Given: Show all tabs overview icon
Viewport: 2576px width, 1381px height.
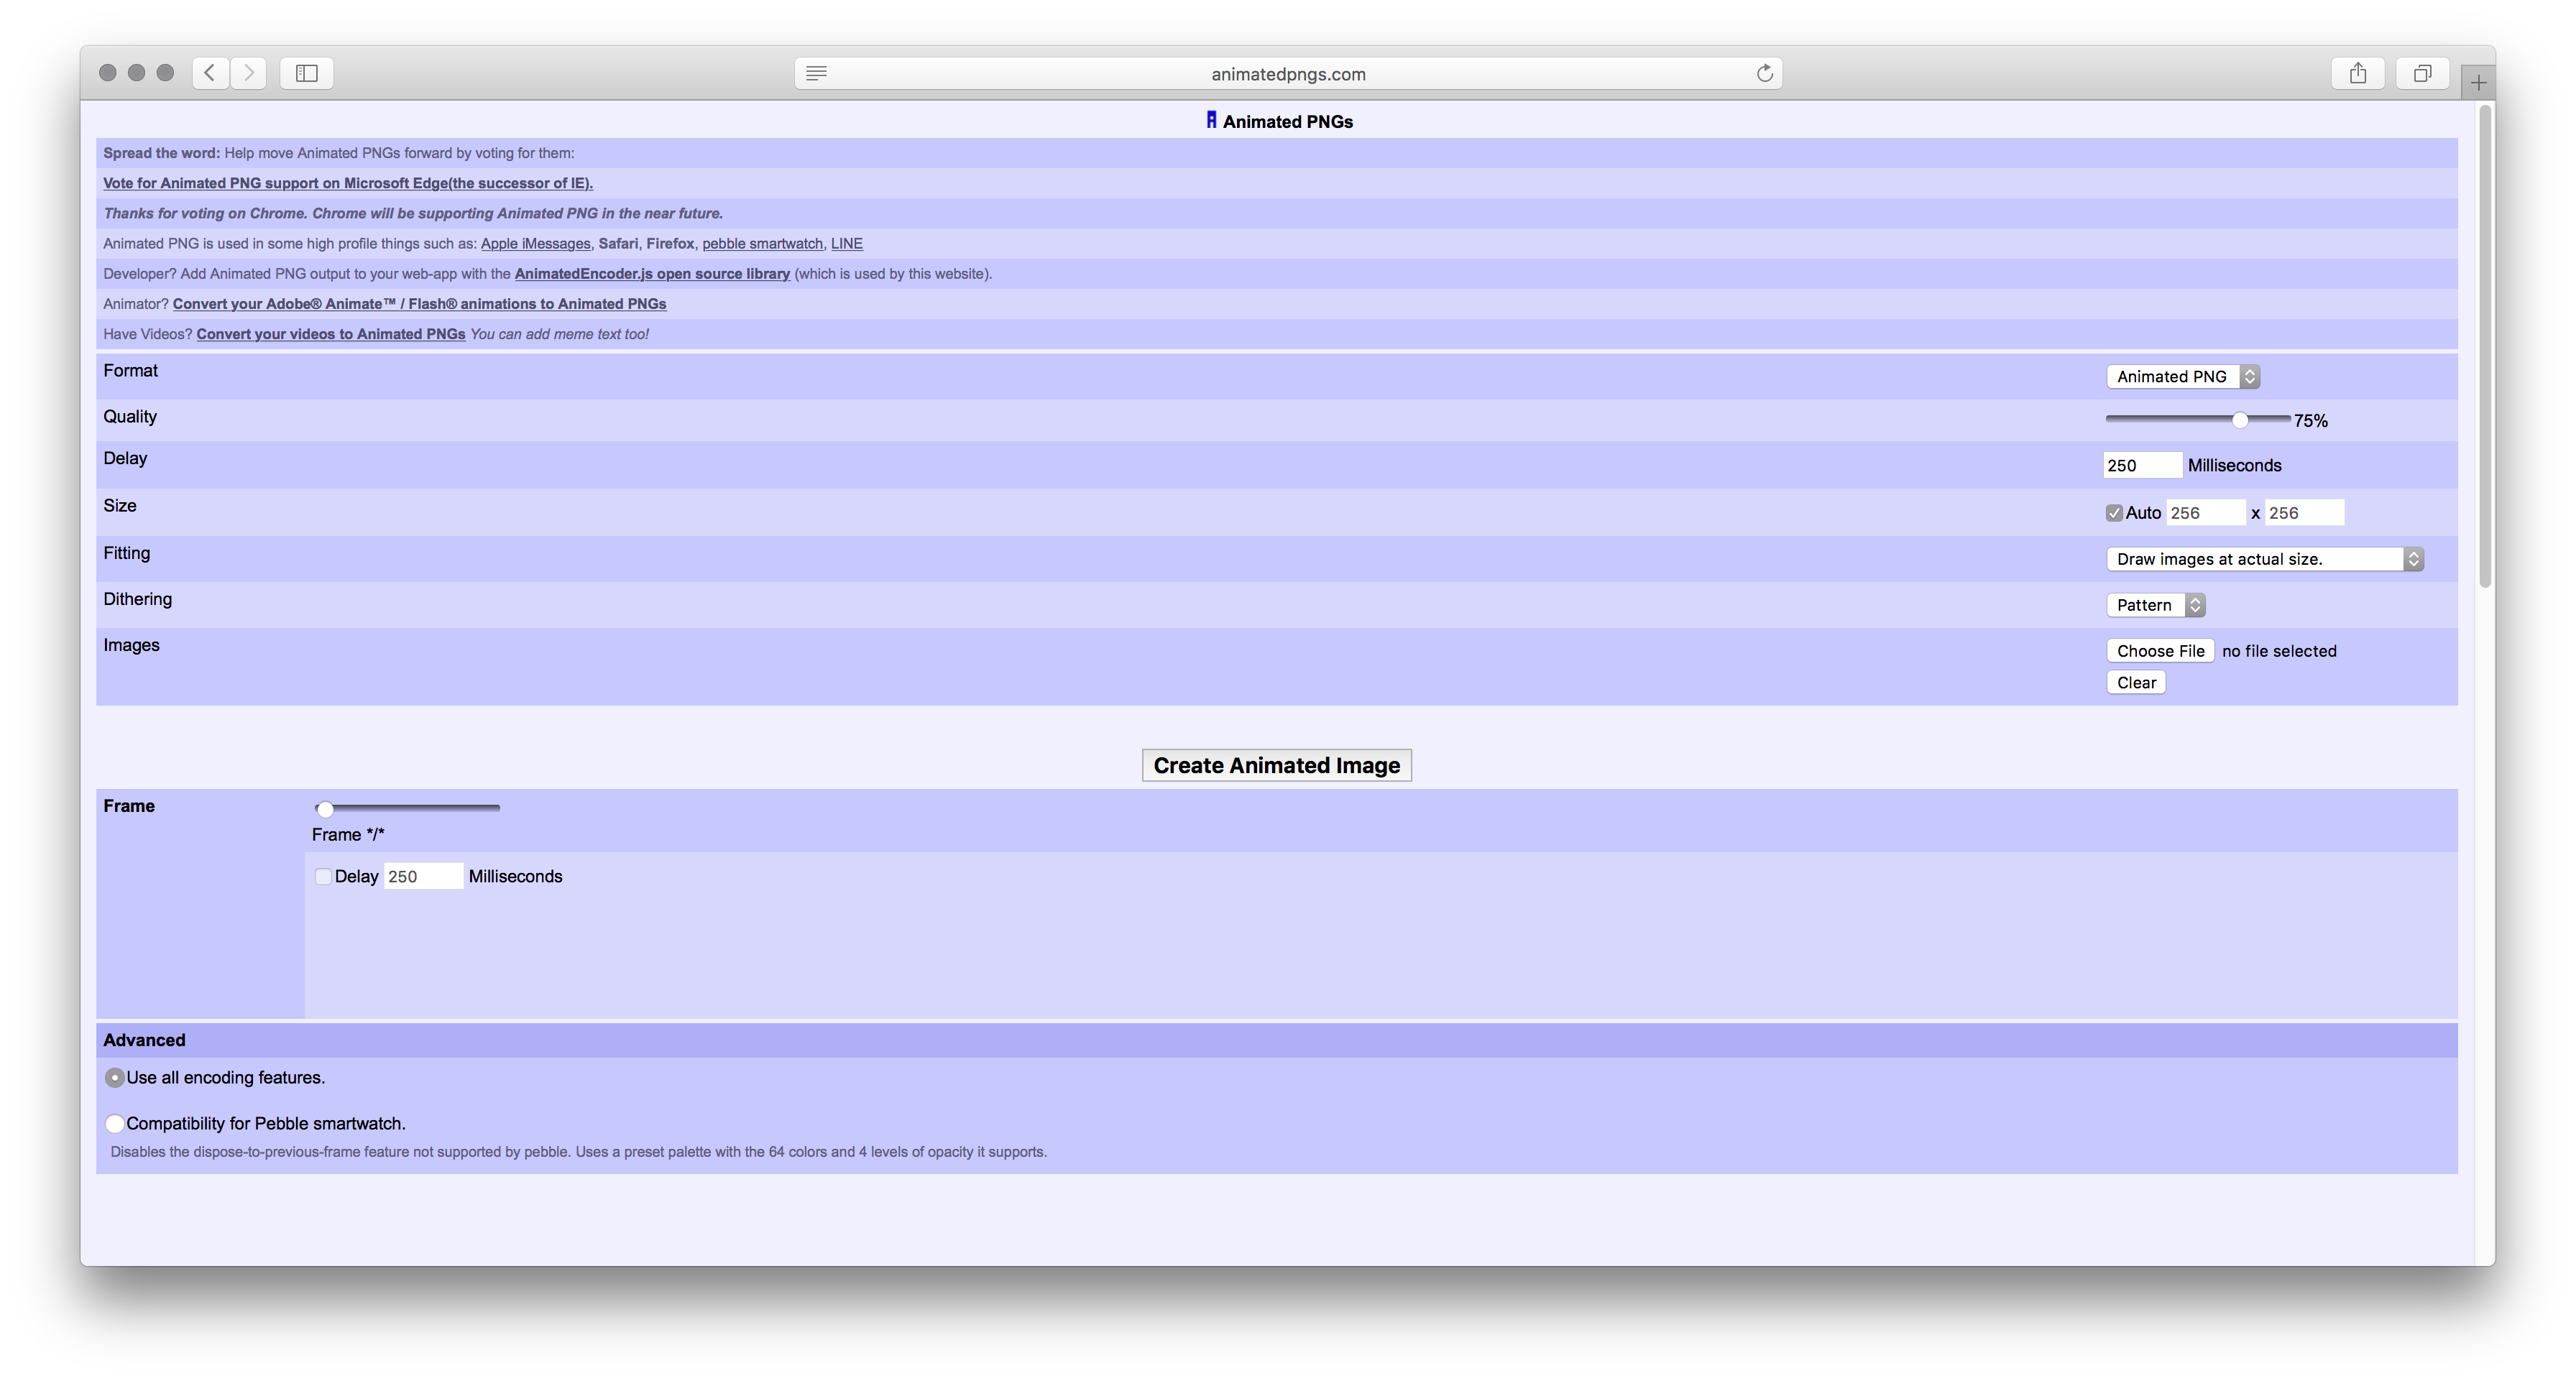Looking at the screenshot, I should tap(2422, 73).
